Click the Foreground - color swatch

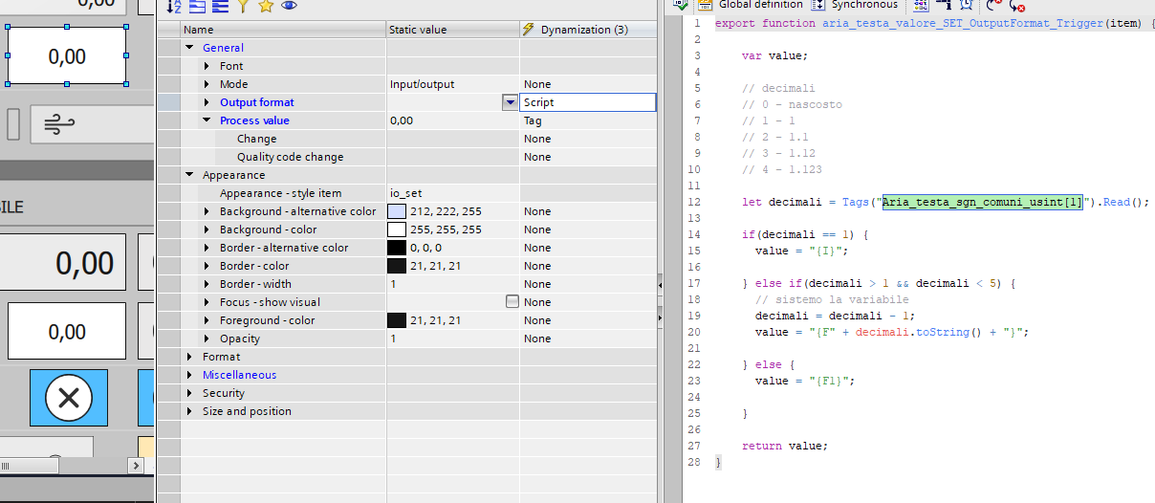point(397,320)
